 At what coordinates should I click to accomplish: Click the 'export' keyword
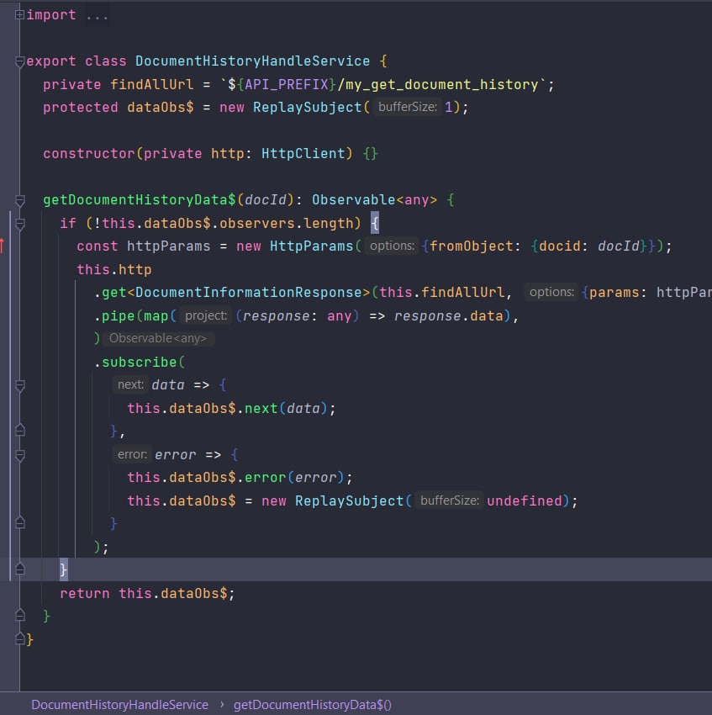coord(51,61)
